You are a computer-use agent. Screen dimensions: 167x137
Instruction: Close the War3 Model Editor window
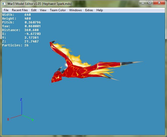point(159,3)
